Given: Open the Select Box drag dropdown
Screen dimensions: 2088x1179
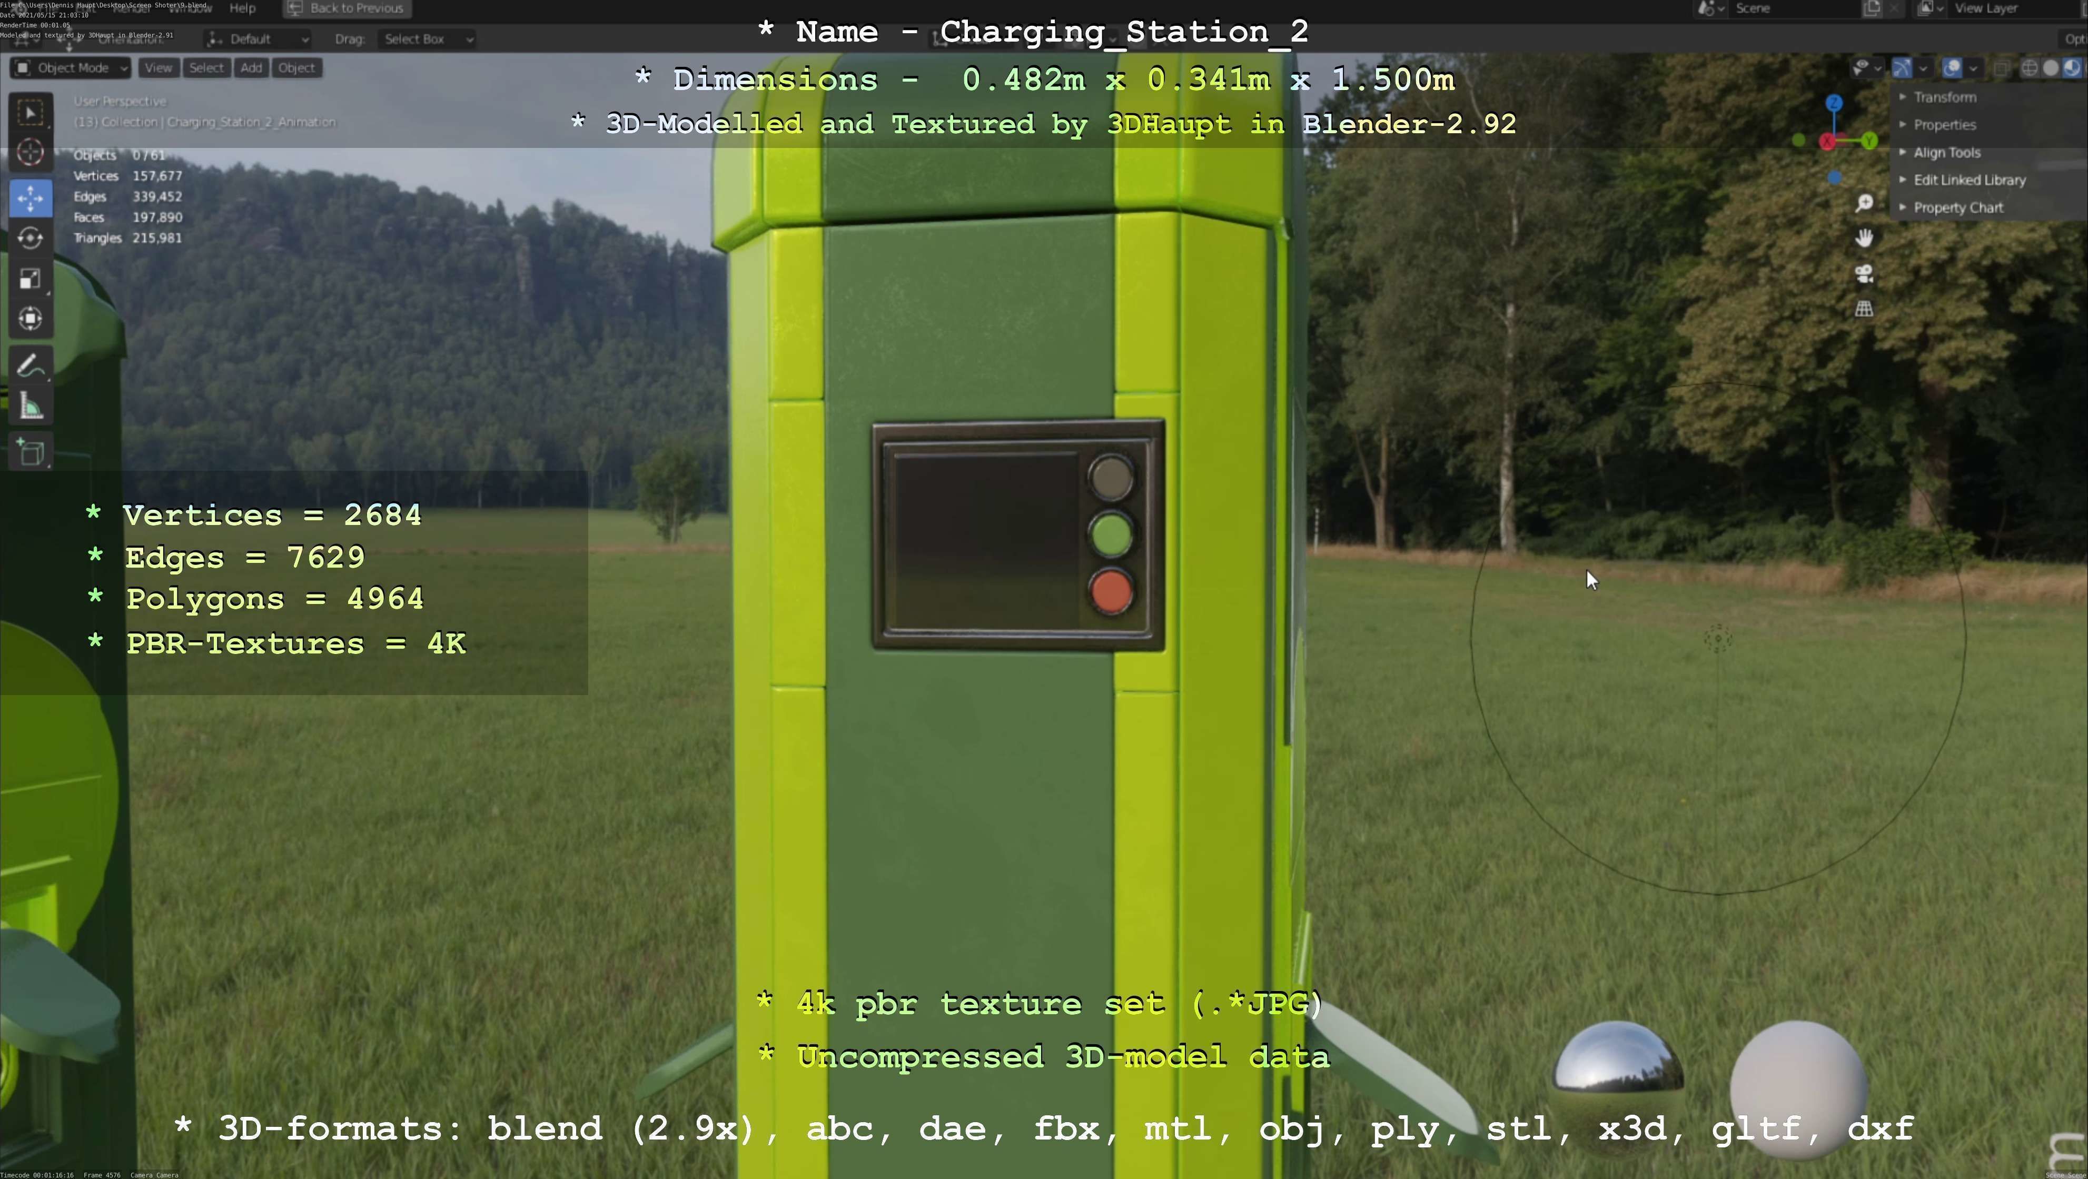Looking at the screenshot, I should pos(427,39).
